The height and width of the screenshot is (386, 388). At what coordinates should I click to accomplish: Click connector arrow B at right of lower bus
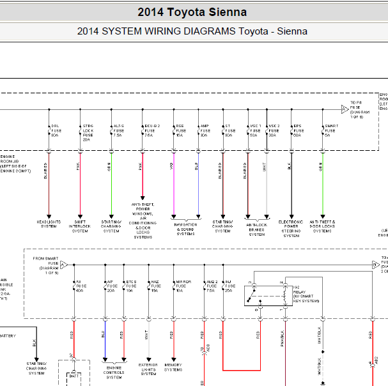(376, 265)
